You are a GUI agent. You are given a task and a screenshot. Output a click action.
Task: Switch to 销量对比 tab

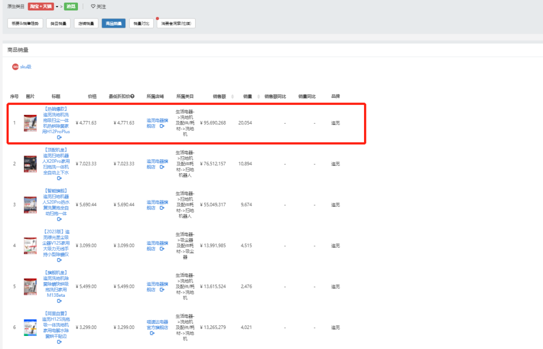[141, 24]
